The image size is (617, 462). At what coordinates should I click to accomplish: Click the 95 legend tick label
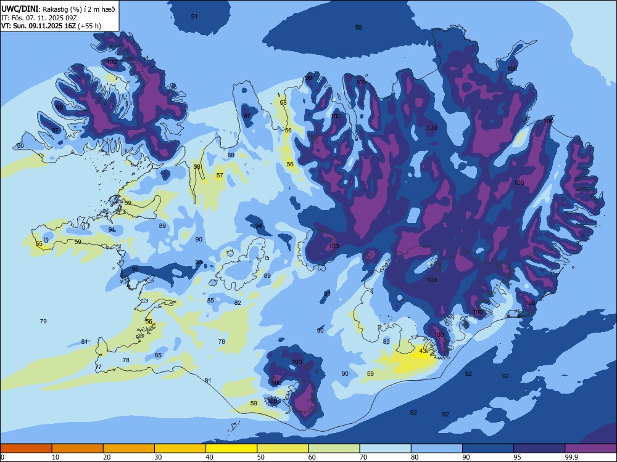tap(517, 457)
